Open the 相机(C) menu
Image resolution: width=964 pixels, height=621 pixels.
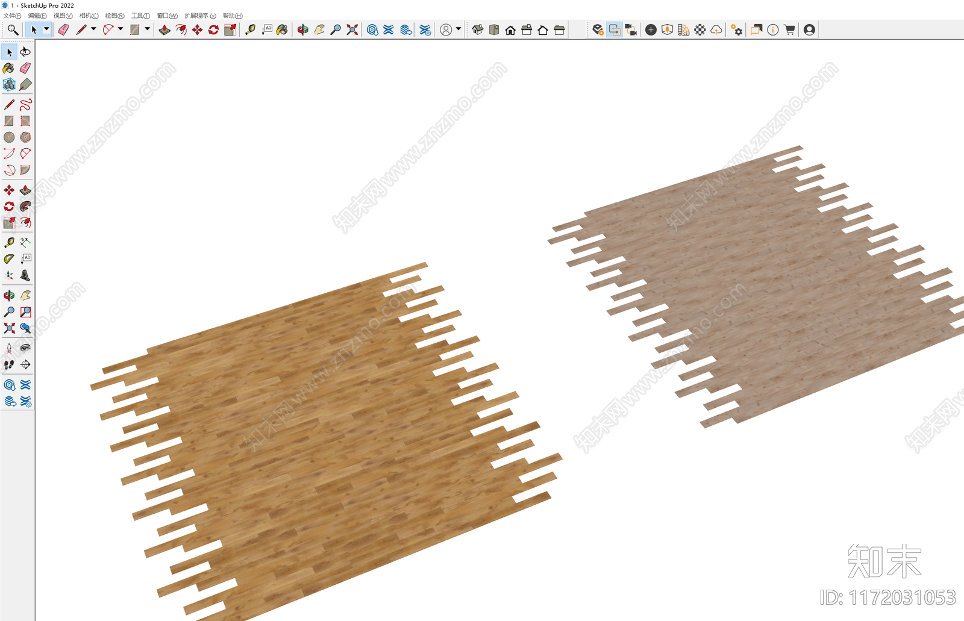(x=89, y=16)
